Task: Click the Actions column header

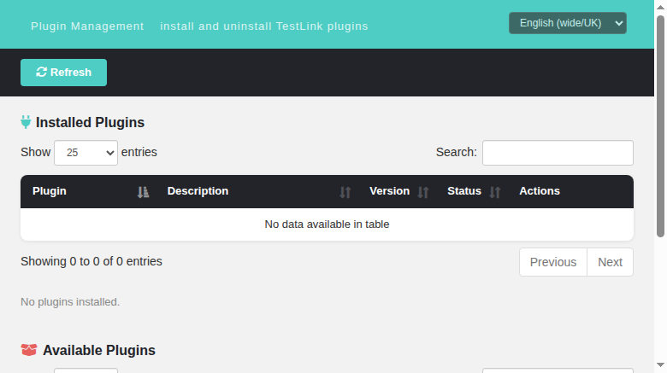Action: (570, 191)
